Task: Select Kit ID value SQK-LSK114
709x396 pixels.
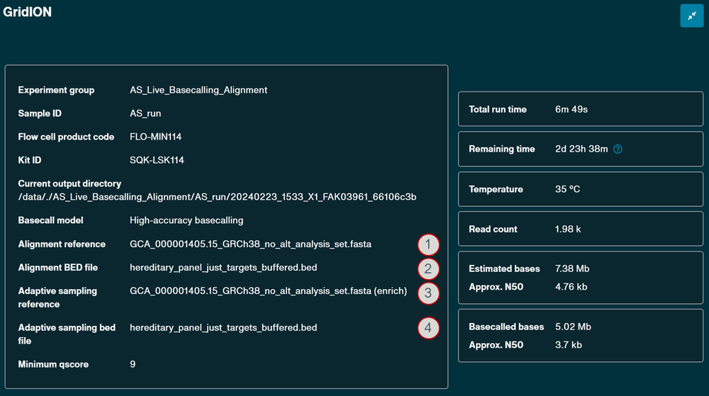Action: click(x=157, y=160)
